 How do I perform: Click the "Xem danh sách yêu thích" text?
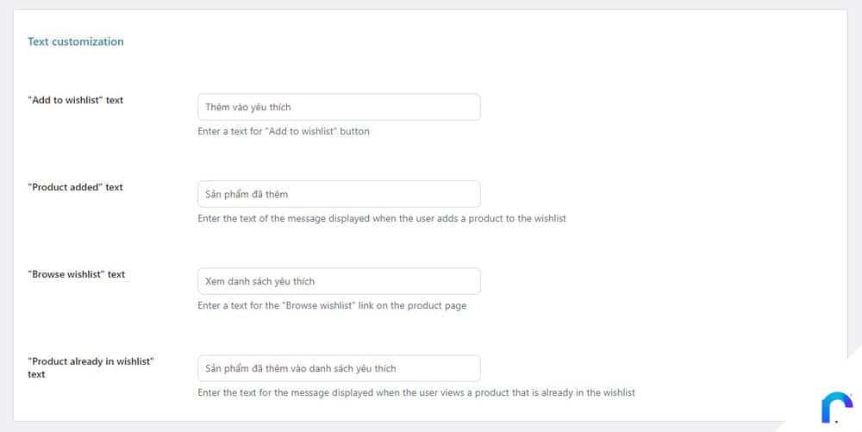point(260,281)
